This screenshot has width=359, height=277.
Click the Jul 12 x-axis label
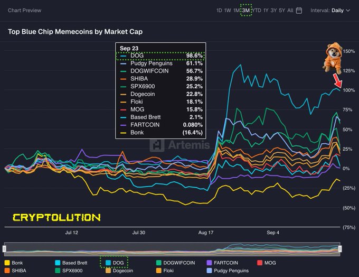(x=71, y=233)
